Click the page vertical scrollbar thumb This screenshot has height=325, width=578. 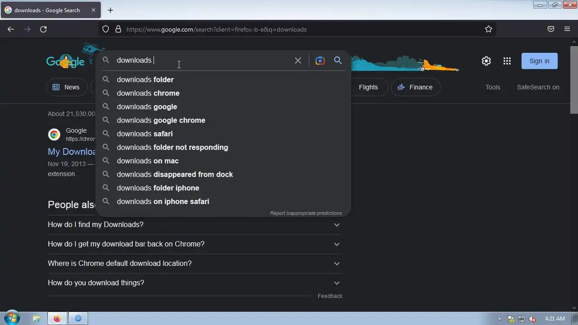tap(574, 80)
